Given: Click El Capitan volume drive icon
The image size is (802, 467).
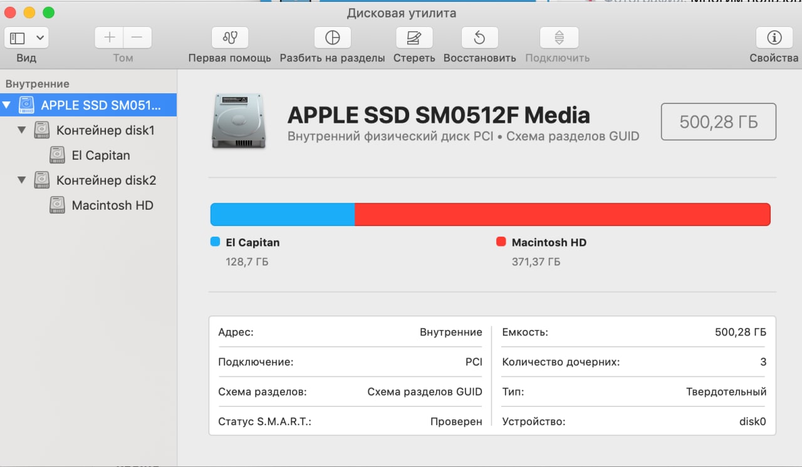Looking at the screenshot, I should tap(57, 155).
